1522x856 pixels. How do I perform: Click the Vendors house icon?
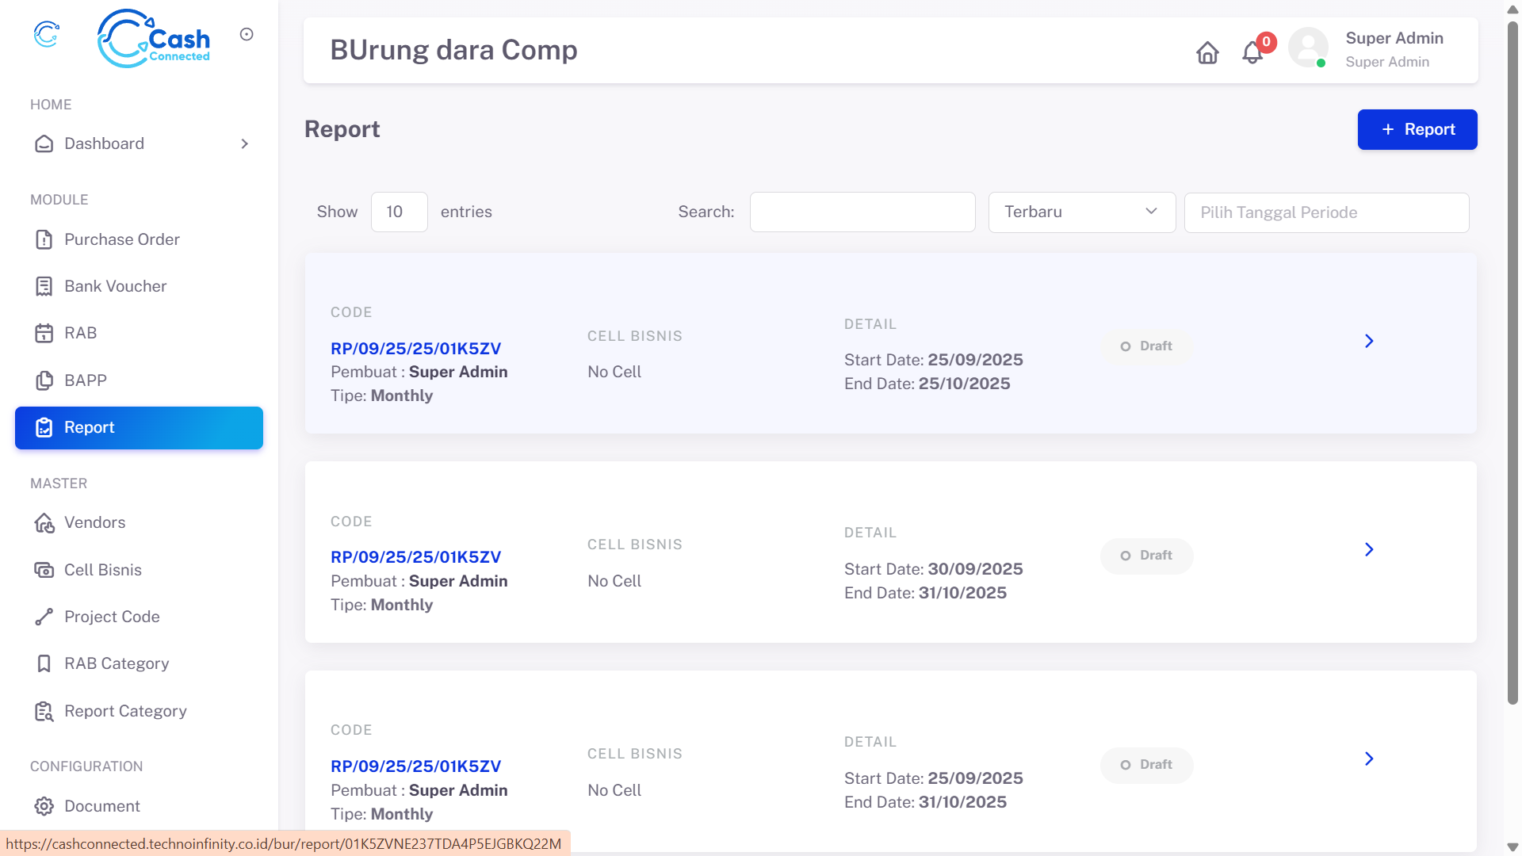click(x=44, y=522)
